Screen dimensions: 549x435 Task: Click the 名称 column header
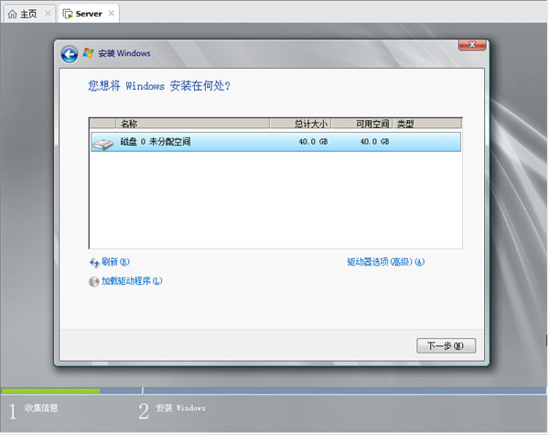click(x=192, y=124)
